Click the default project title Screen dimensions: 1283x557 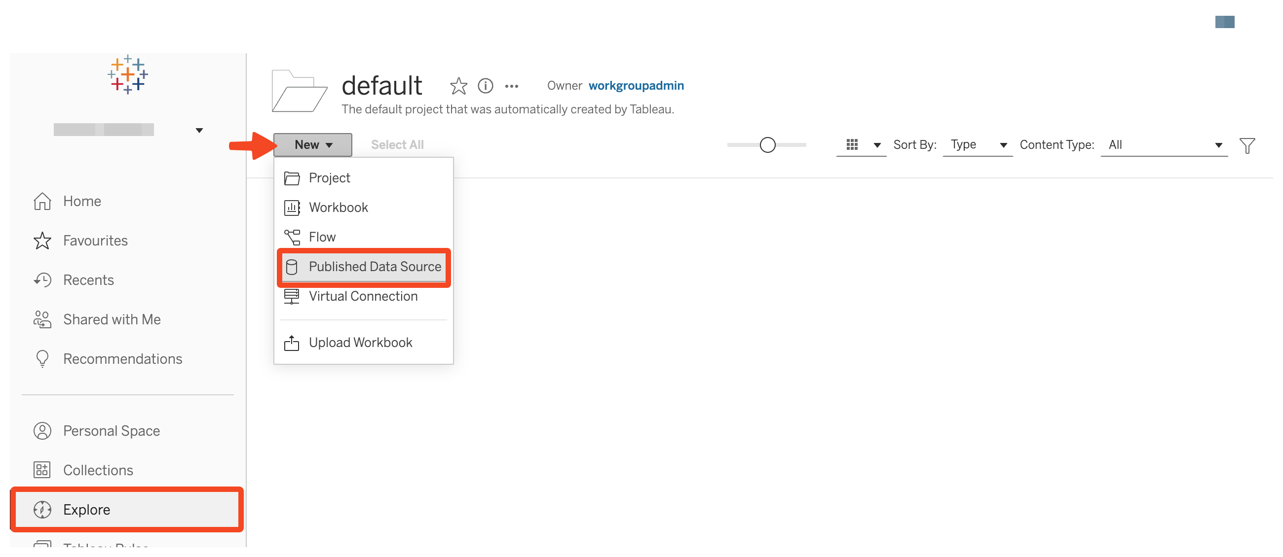[x=381, y=86]
